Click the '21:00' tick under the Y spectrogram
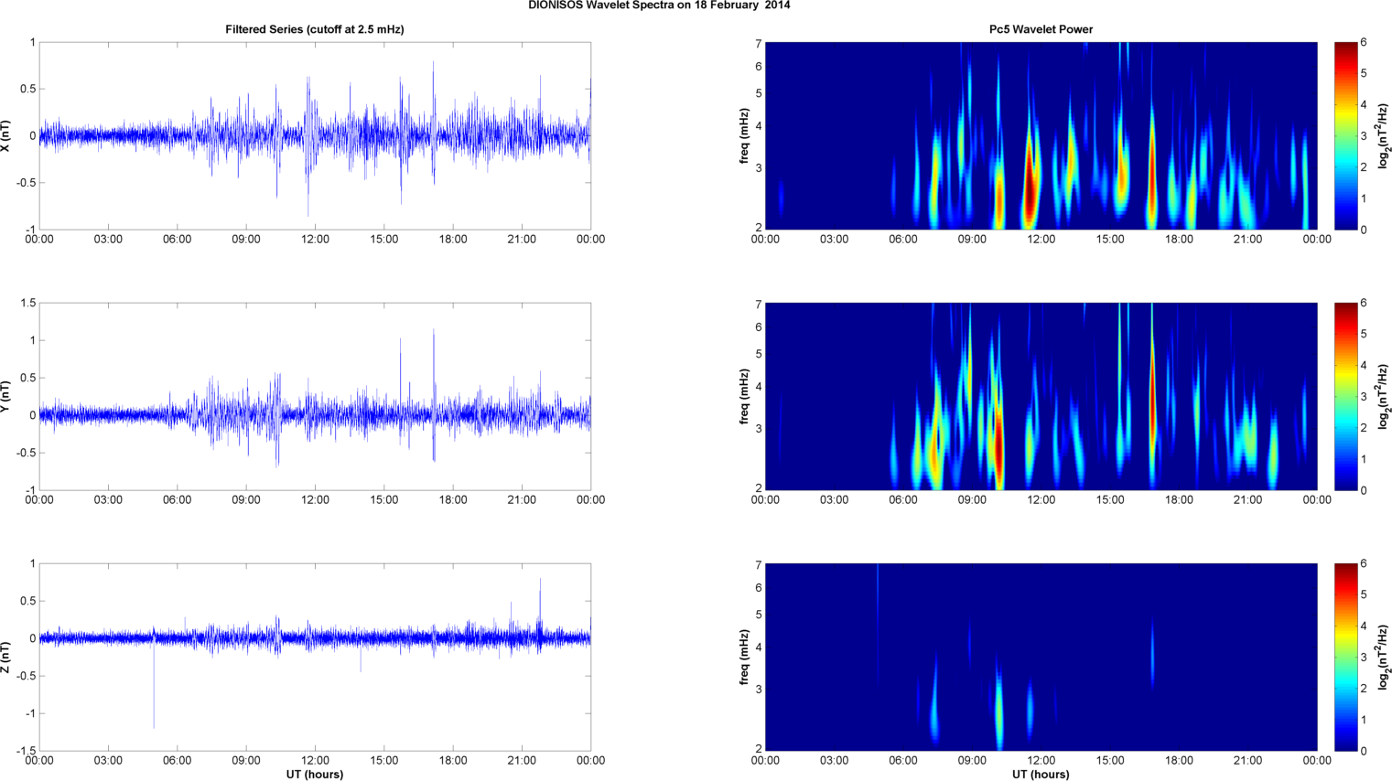 point(1247,500)
